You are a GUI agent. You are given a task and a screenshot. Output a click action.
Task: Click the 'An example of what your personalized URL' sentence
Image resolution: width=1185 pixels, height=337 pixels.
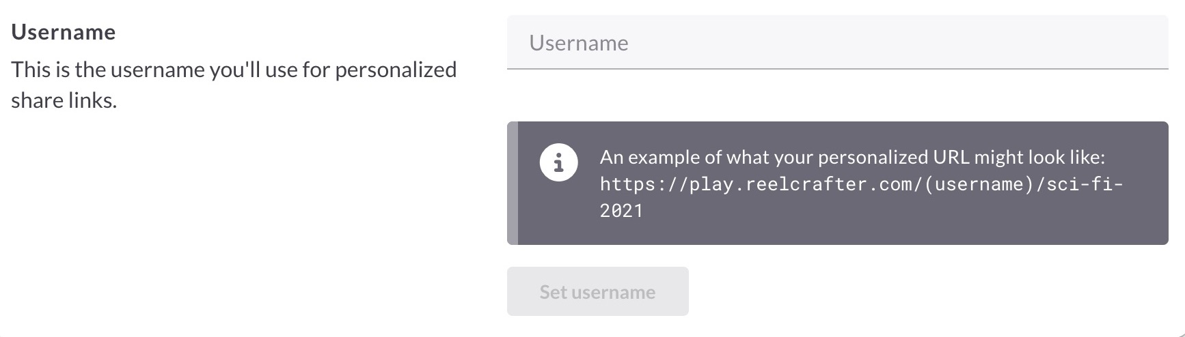click(x=852, y=157)
